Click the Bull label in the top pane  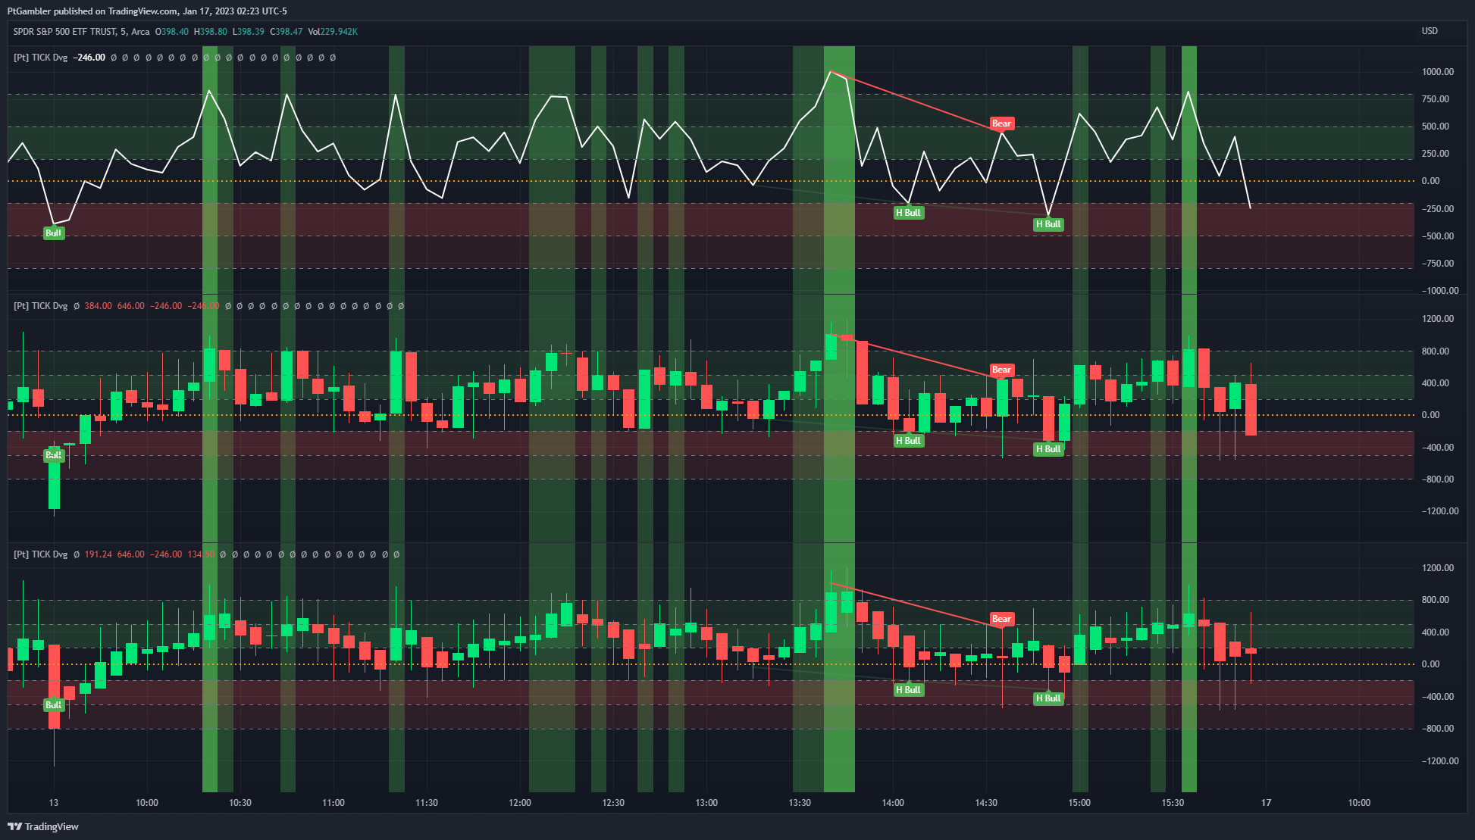click(54, 233)
